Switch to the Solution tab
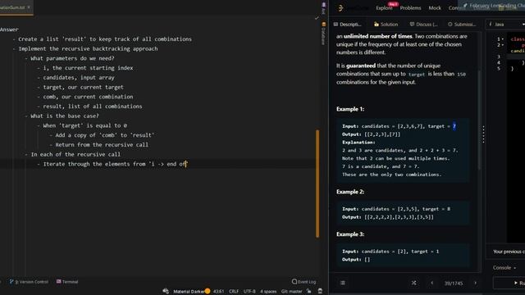Image resolution: width=525 pixels, height=295 pixels. click(x=386, y=24)
